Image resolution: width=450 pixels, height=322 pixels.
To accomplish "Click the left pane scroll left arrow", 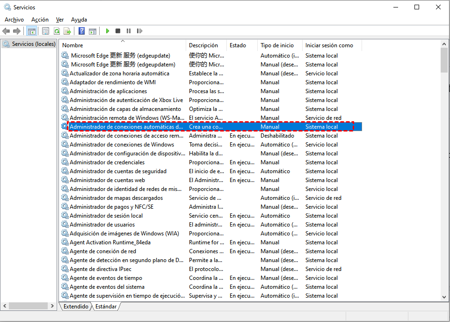I will click(x=5, y=306).
